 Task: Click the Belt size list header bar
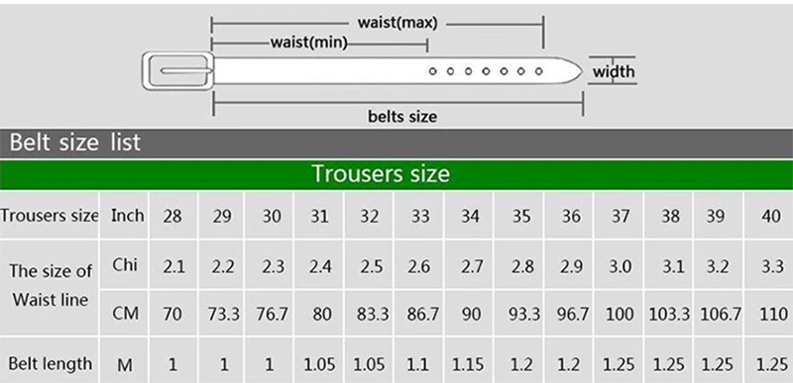tap(396, 144)
